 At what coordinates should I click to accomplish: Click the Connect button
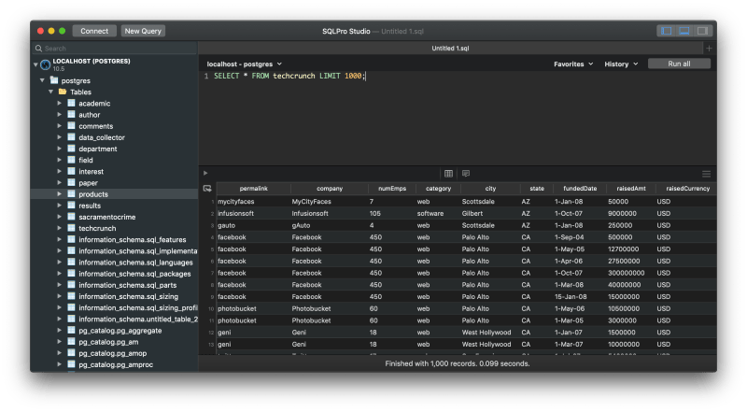94,31
